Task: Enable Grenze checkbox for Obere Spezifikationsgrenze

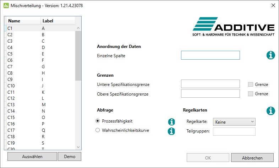Action: point(251,94)
